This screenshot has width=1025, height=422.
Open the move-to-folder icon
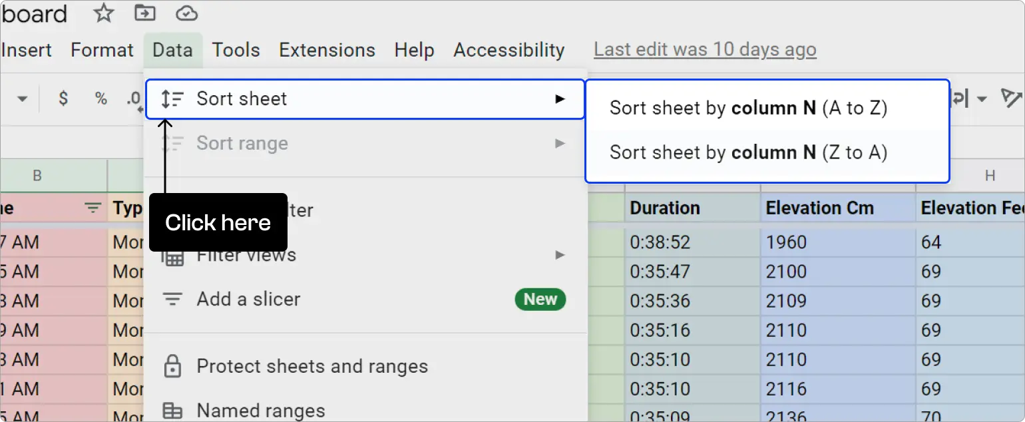144,13
